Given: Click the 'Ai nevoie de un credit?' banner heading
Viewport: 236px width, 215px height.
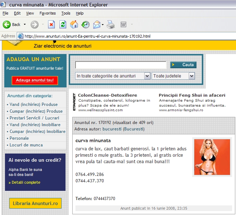Looking at the screenshot, I should coord(35,160).
